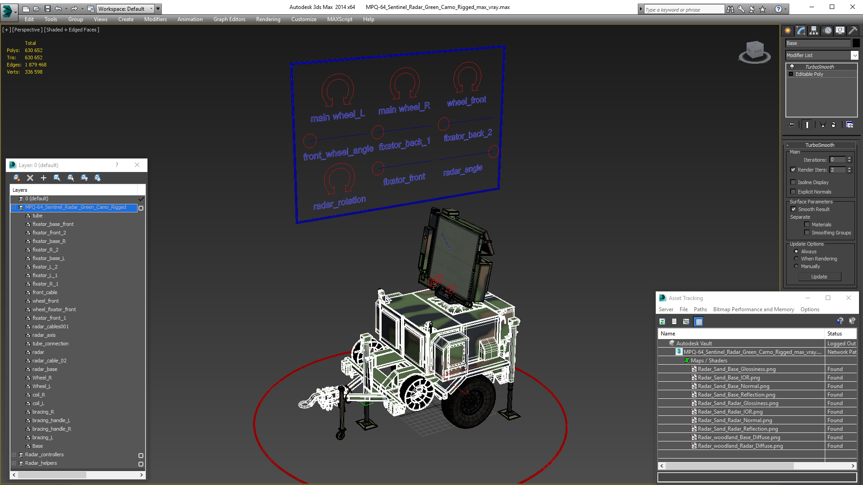Click the TurboSmooth Update button
This screenshot has height=485, width=863.
[819, 277]
